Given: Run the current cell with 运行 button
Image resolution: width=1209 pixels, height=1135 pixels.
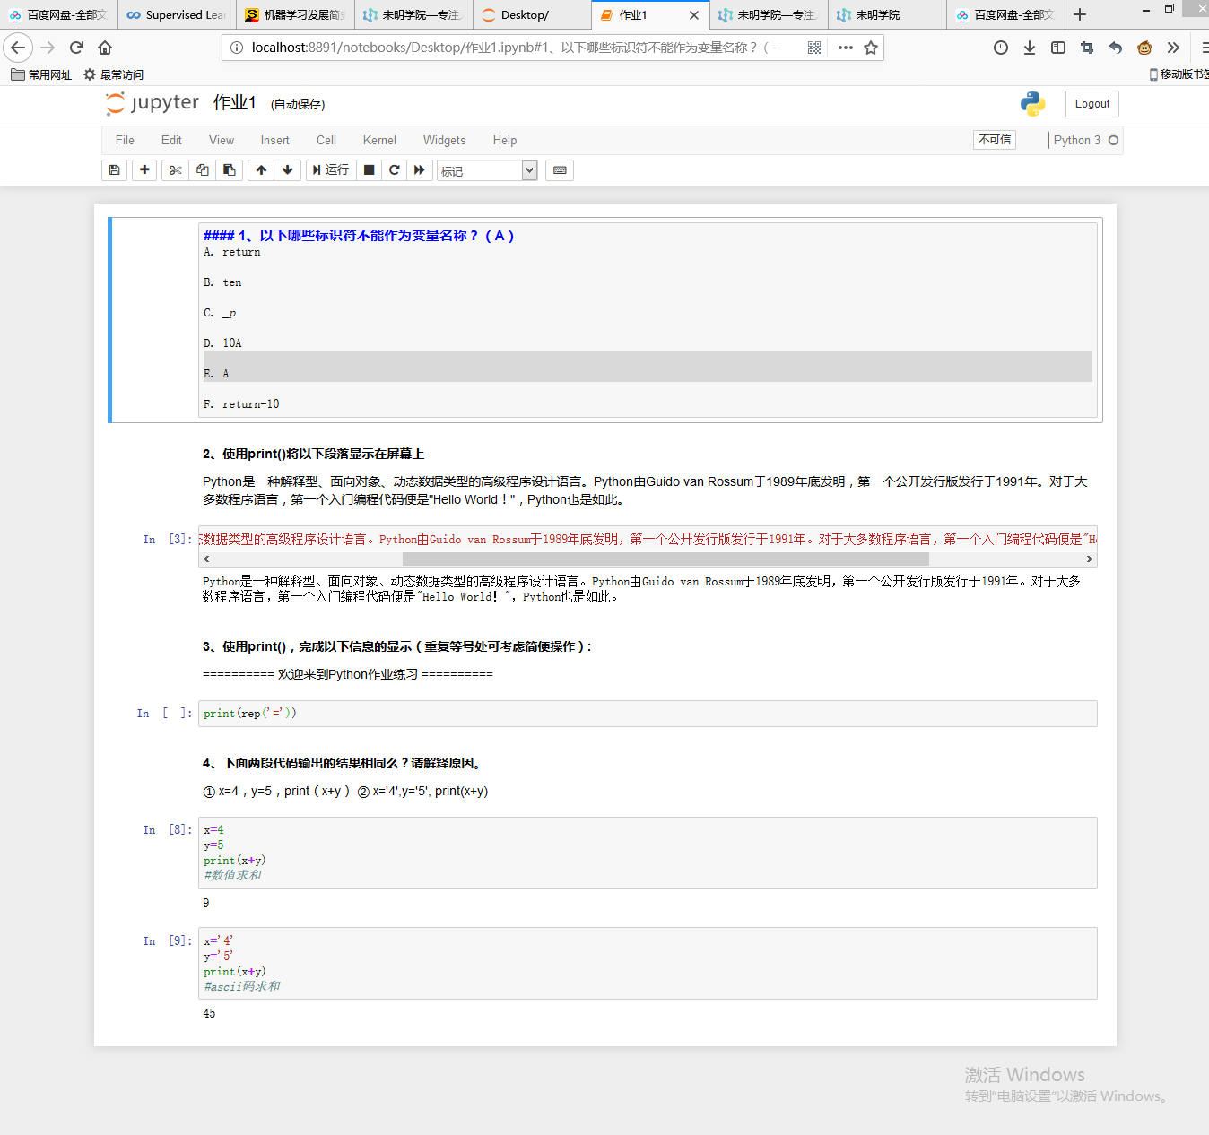Looking at the screenshot, I should click(x=331, y=170).
